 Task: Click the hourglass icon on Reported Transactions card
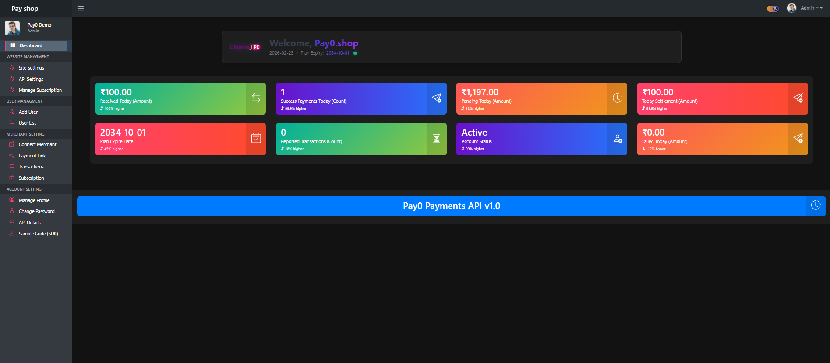[x=437, y=139]
